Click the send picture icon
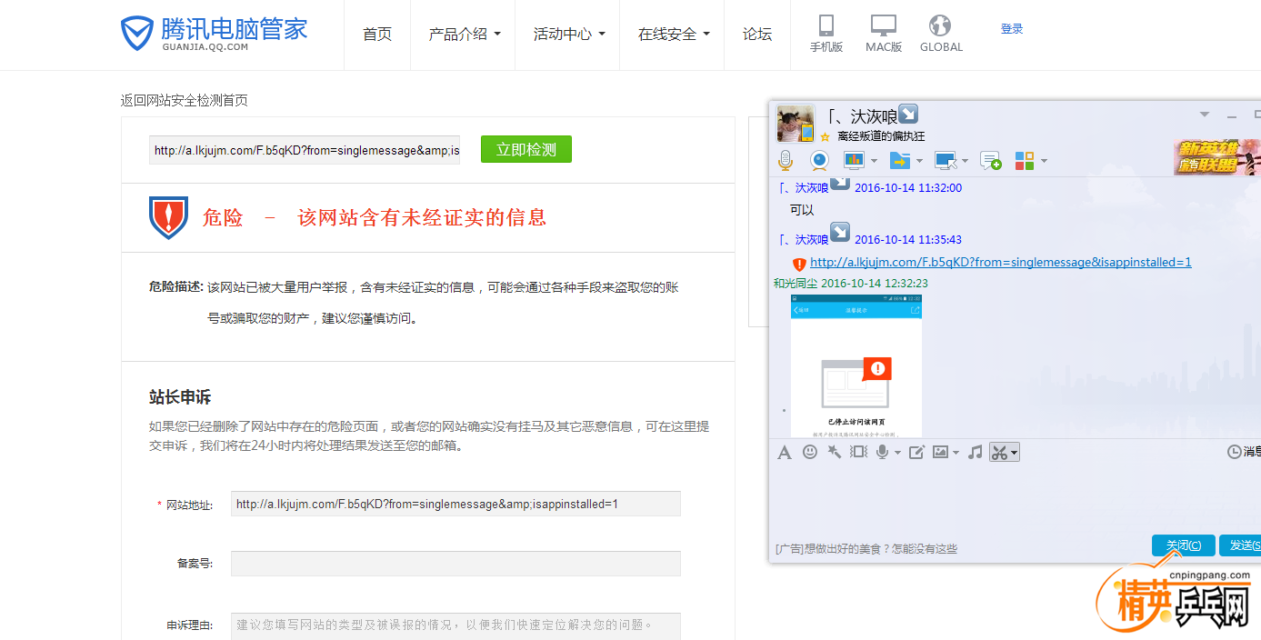Viewport: 1261px width, 640px height. pos(940,452)
